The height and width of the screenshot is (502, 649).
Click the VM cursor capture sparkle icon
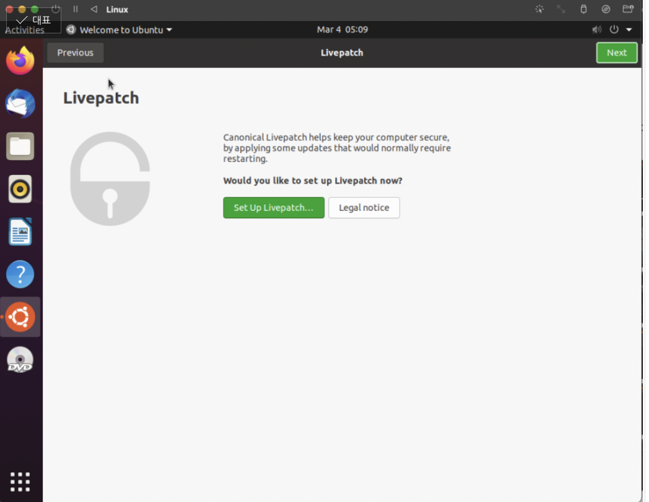coord(539,9)
